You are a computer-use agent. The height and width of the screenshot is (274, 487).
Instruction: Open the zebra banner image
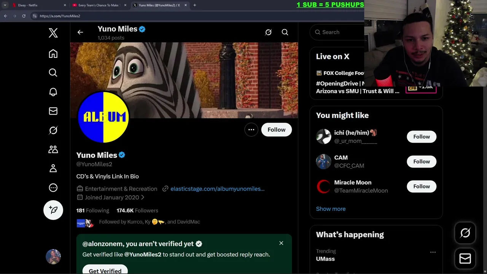click(184, 80)
